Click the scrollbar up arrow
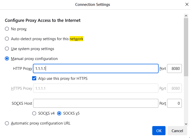The width and height of the screenshot is (190, 138). (186, 16)
